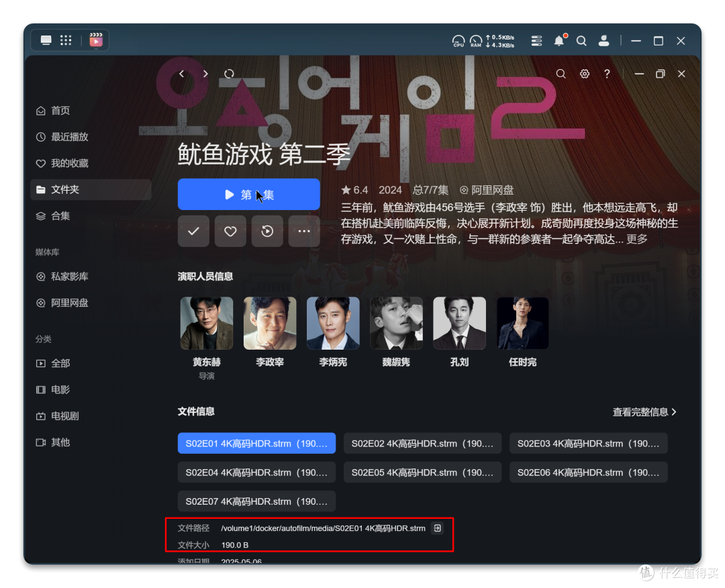Viewport: 725px width, 588px height.
Task: Search inside the video app
Action: (561, 74)
